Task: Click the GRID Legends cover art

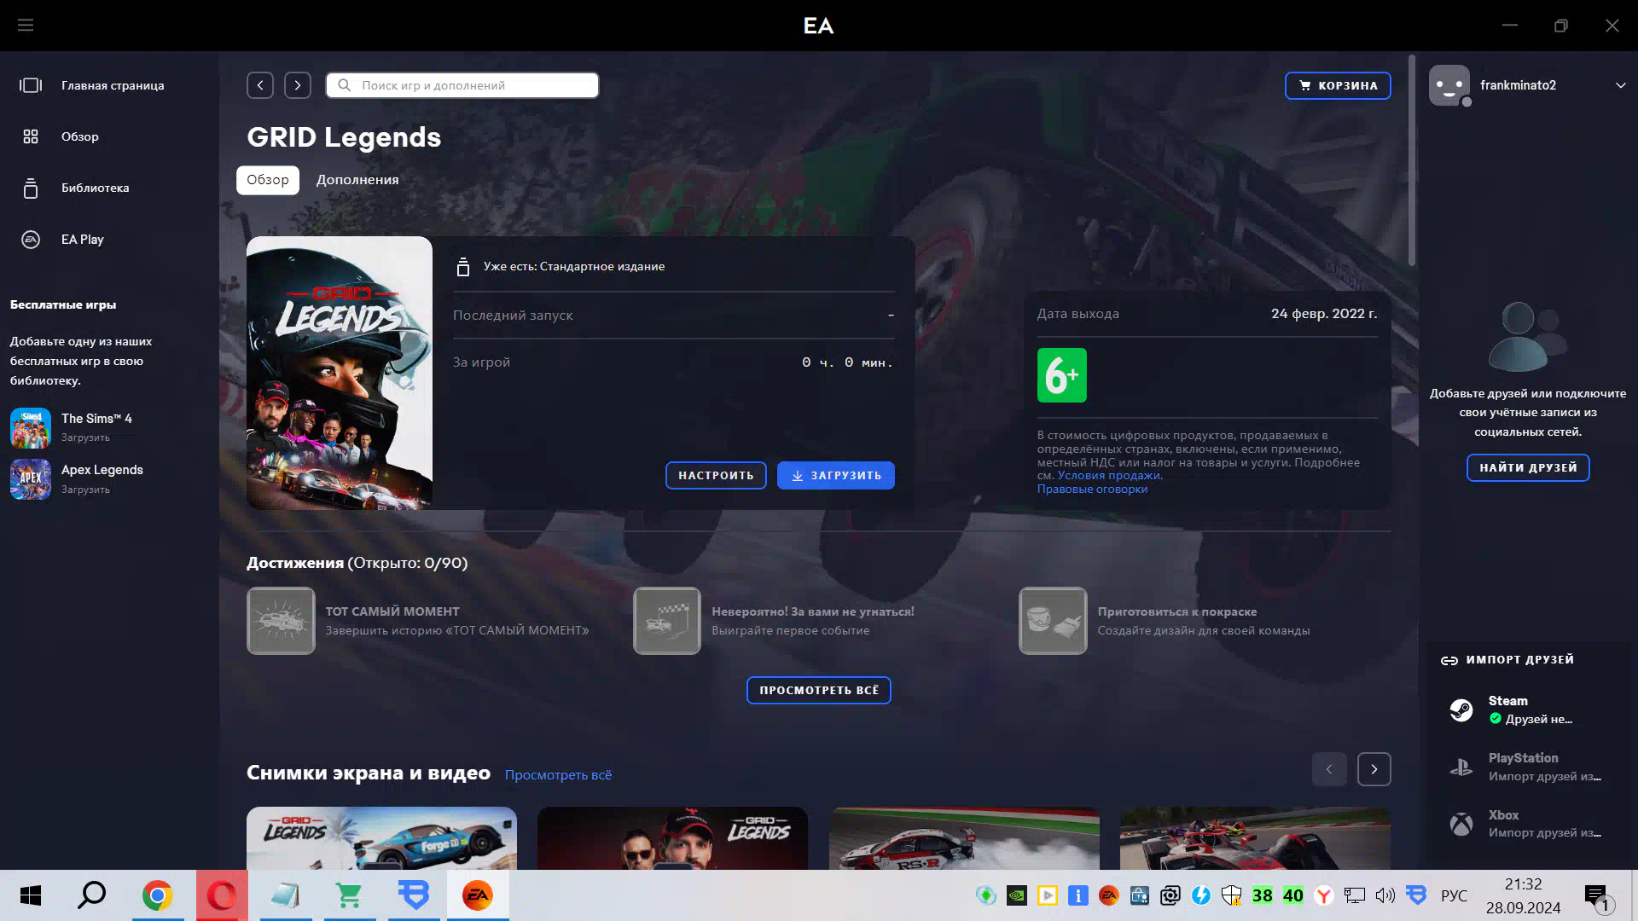Action: click(x=340, y=373)
